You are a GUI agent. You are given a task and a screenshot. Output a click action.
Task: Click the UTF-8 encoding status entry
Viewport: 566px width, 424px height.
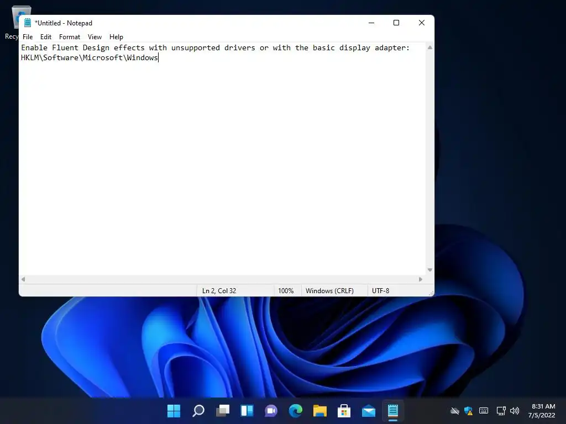coord(380,290)
